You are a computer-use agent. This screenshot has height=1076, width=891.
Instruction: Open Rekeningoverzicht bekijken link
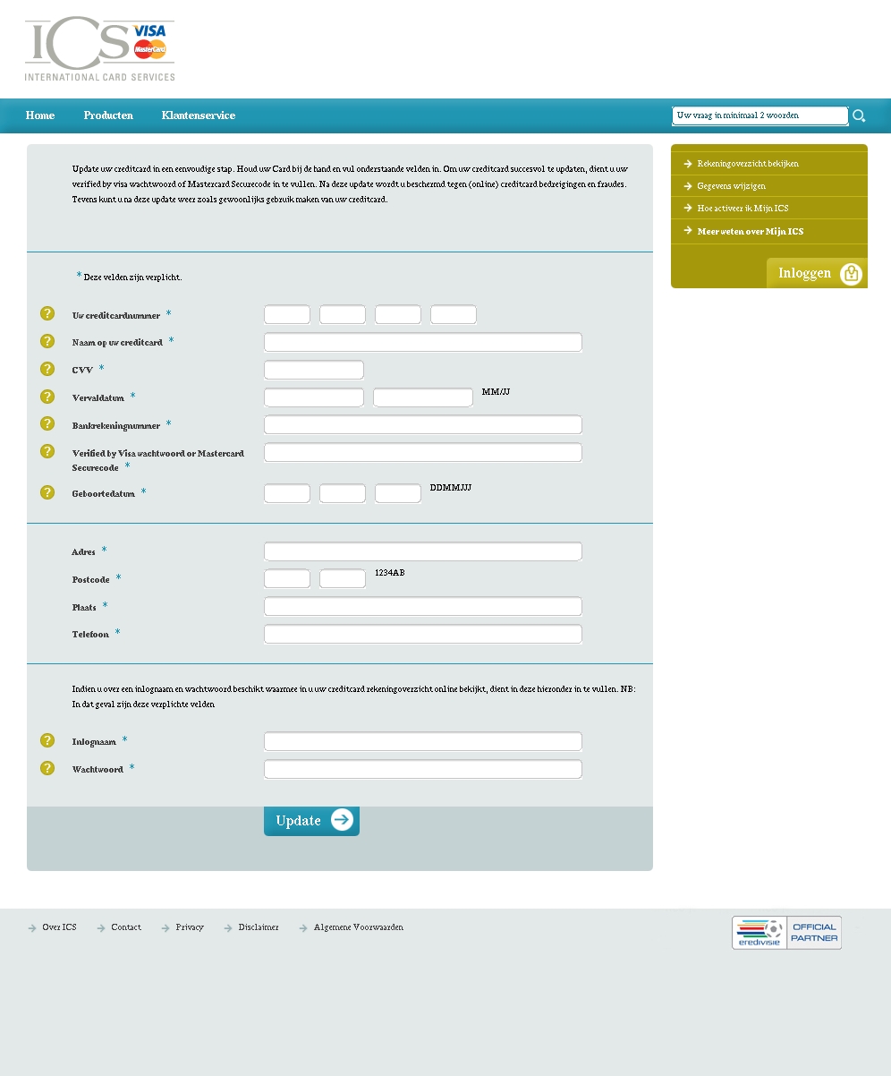748,164
